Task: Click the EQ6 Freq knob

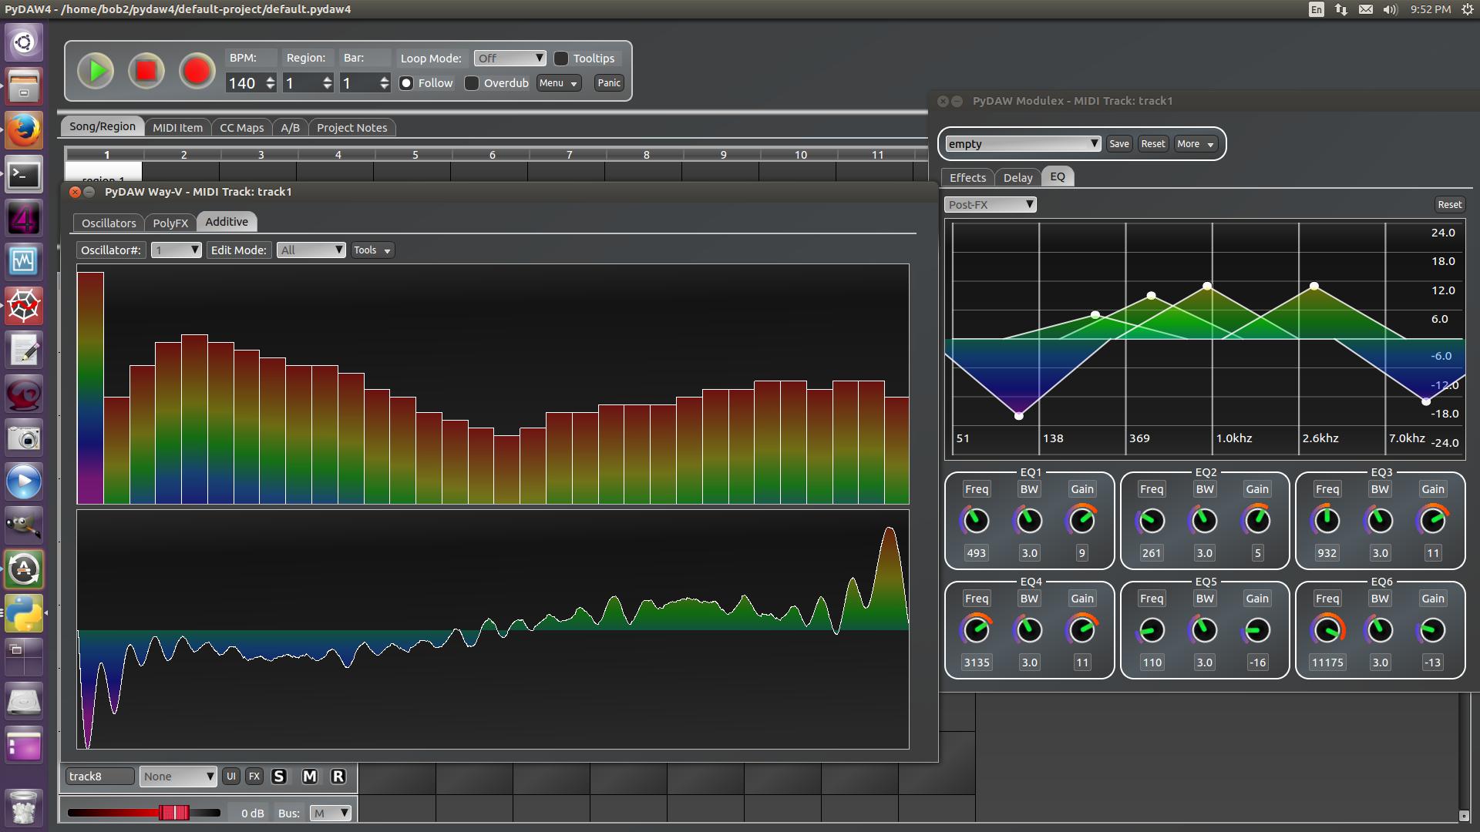Action: coord(1327,631)
